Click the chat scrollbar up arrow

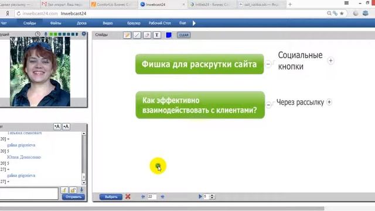[x=84, y=134]
